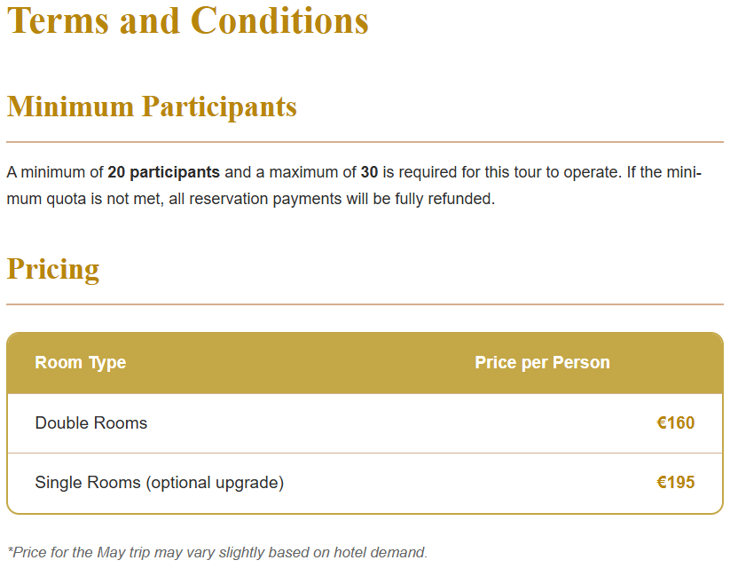730x576 pixels.
Task: Click the asterisk starting the price footnote
Action: (10, 550)
